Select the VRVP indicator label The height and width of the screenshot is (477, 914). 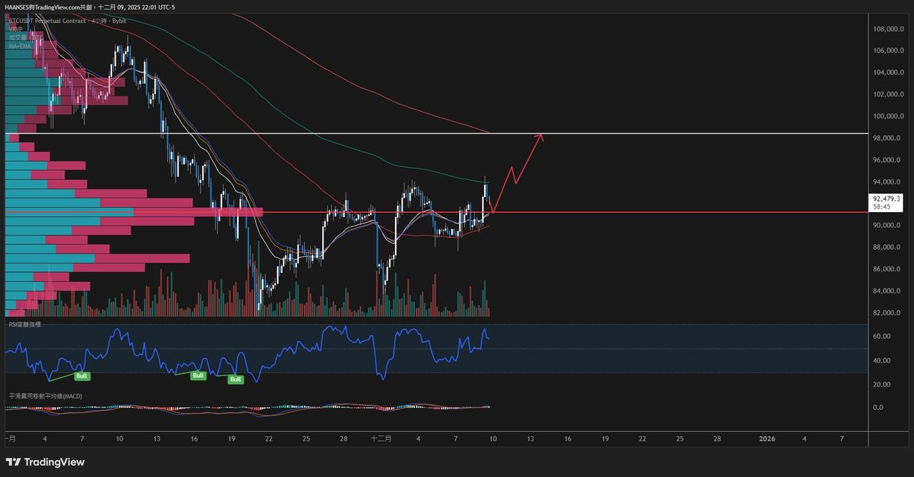point(16,29)
